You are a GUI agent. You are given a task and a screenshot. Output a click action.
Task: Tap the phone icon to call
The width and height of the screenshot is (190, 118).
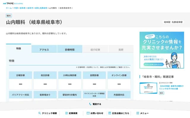(90, 104)
